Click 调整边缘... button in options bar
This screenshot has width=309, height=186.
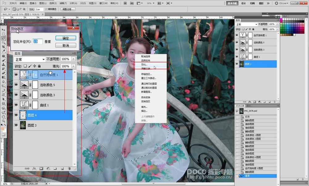(68, 9)
